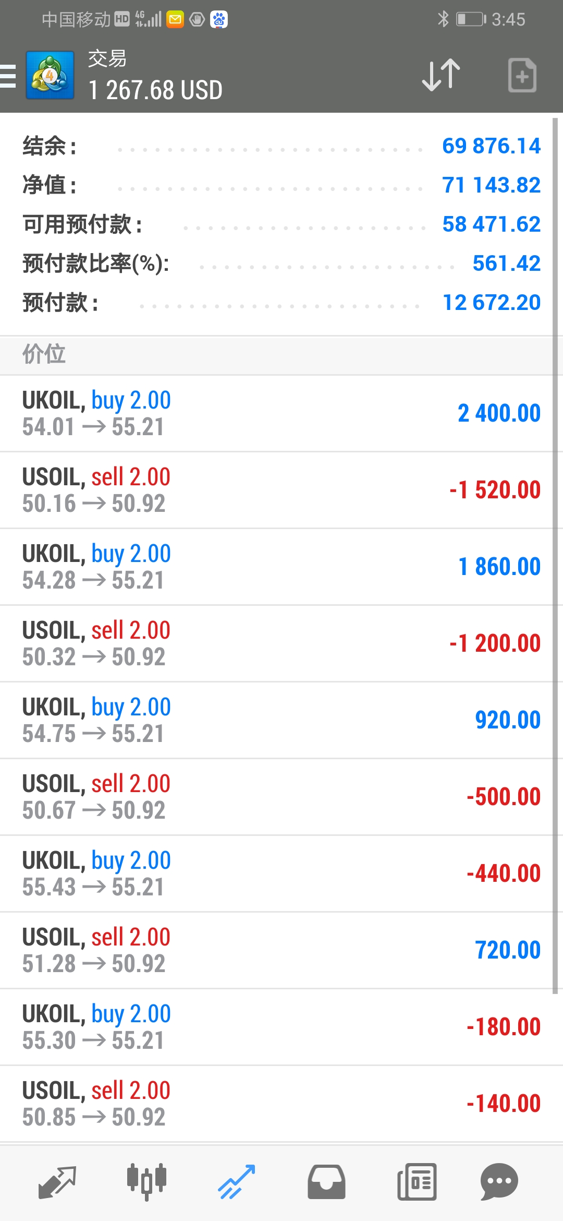Viewport: 563px width, 1221px height.
Task: Select the Trade tab trend icon
Action: [236, 1182]
